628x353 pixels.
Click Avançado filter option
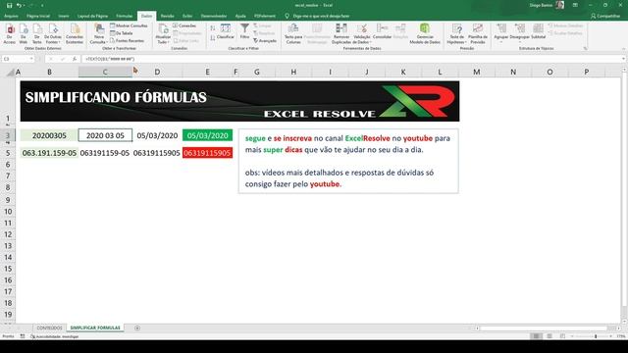coord(265,41)
